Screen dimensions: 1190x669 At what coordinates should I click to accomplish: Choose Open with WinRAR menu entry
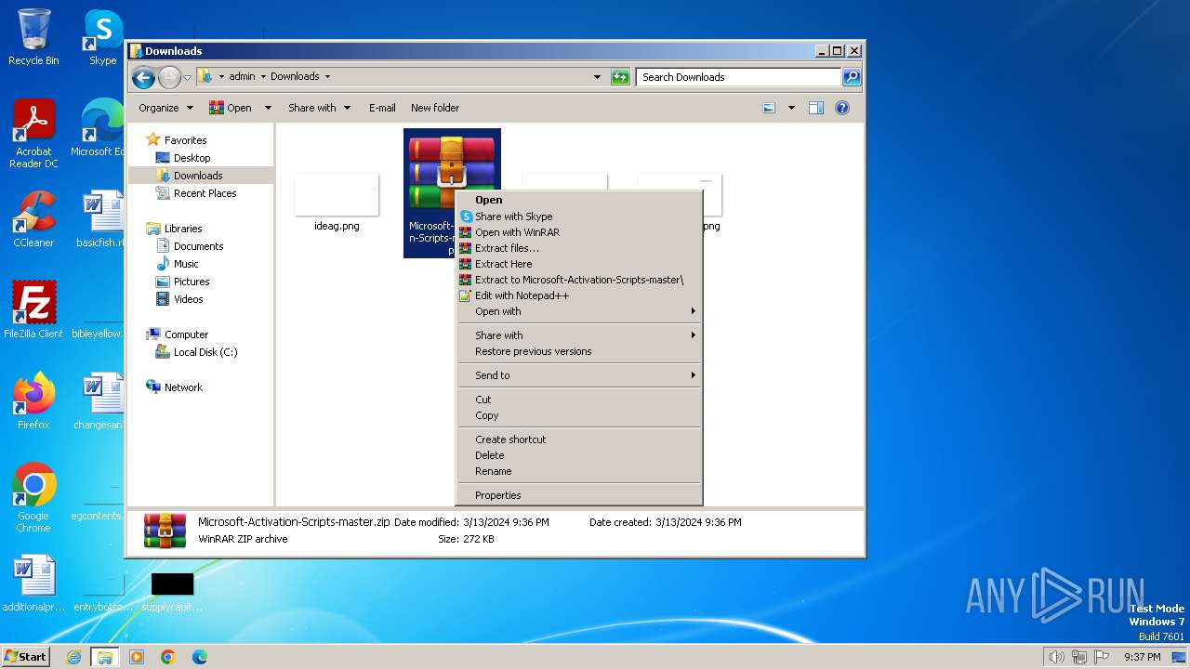point(578,232)
